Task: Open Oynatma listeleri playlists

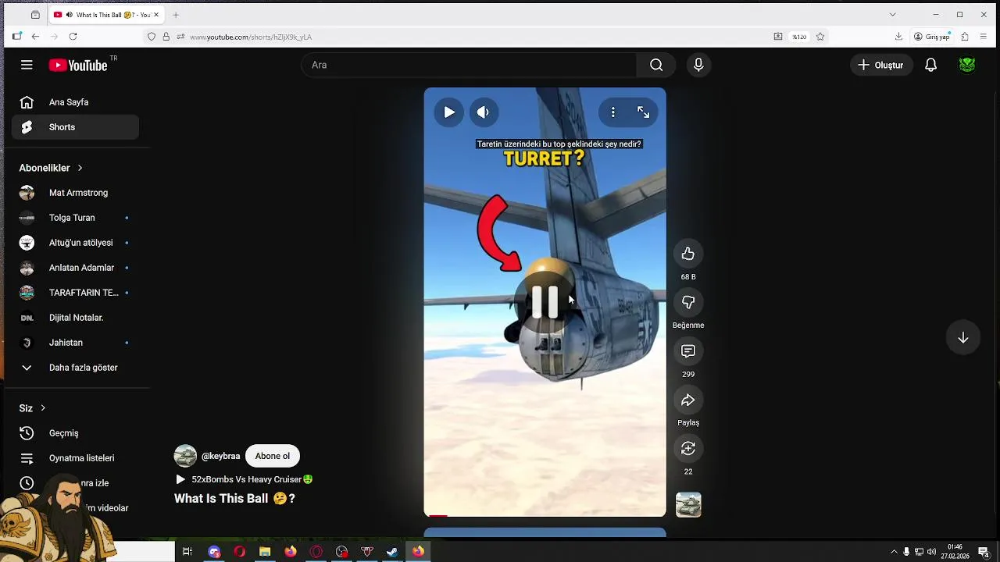Action: coord(75,458)
